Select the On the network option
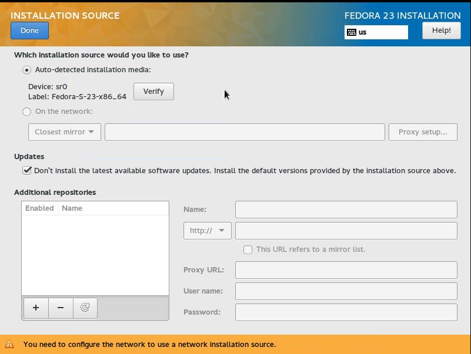The image size is (471, 354). pyautogui.click(x=26, y=112)
